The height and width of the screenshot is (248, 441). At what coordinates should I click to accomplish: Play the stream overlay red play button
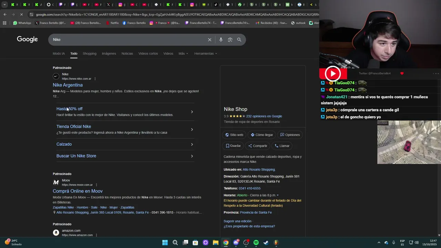point(333,73)
